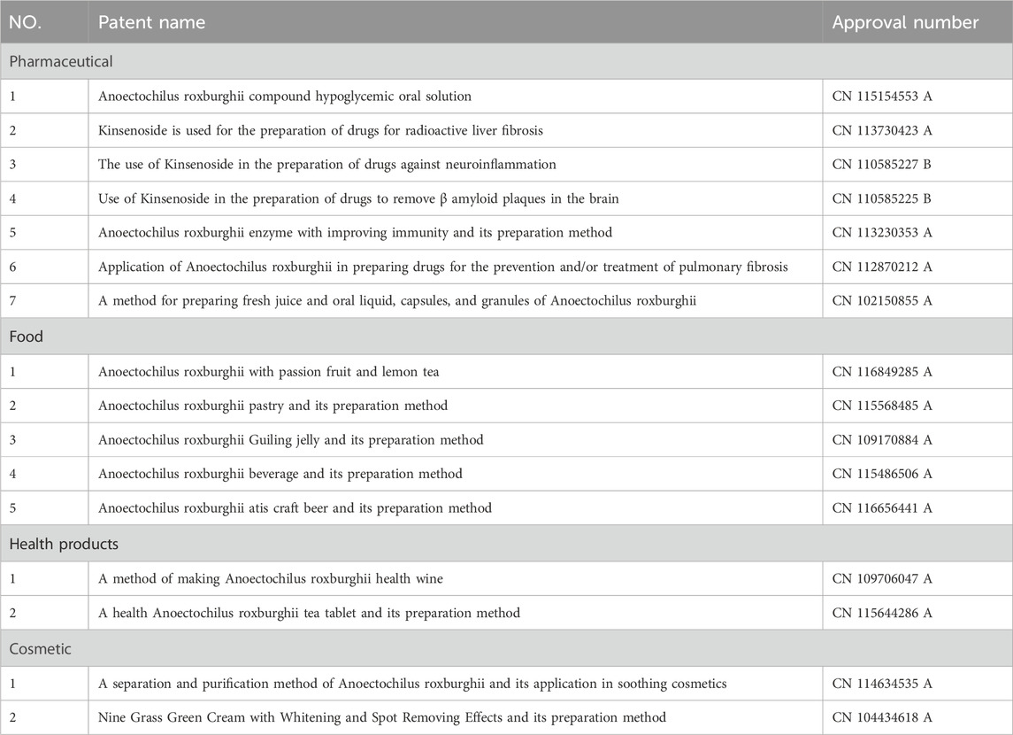The height and width of the screenshot is (735, 1013).
Task: Click the pulmonary fibrosis treatment patent name
Action: point(443,267)
